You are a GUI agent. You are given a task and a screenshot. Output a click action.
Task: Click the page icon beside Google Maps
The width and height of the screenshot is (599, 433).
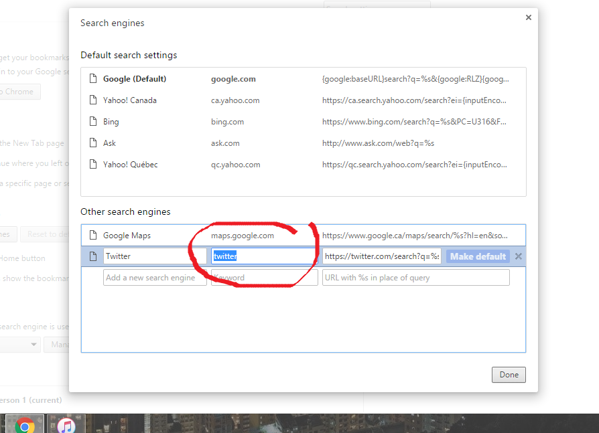[x=93, y=235]
